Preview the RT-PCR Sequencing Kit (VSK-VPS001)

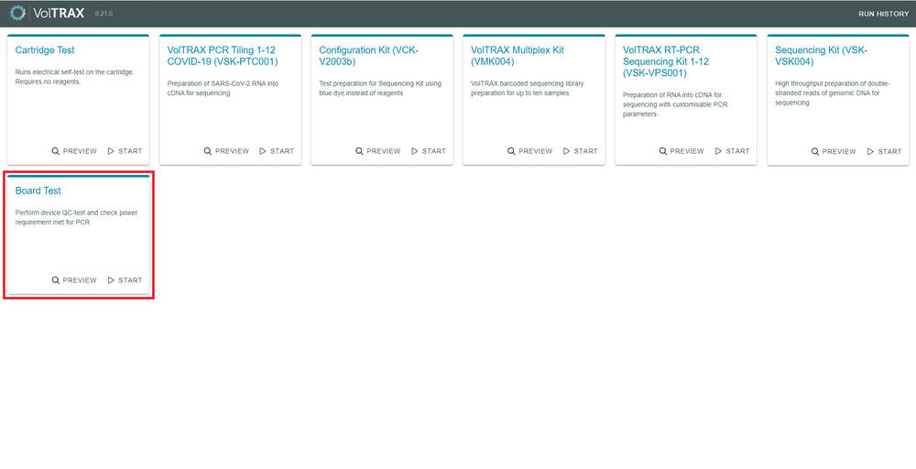pos(682,151)
